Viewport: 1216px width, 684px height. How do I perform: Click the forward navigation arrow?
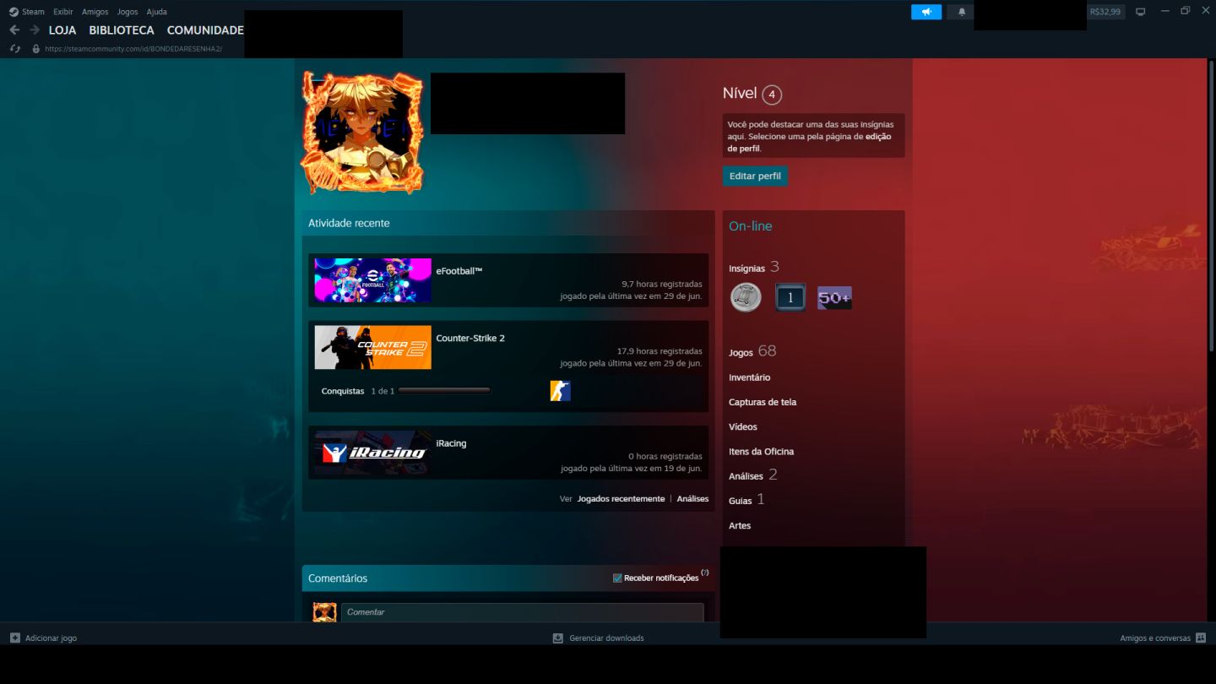pyautogui.click(x=35, y=30)
